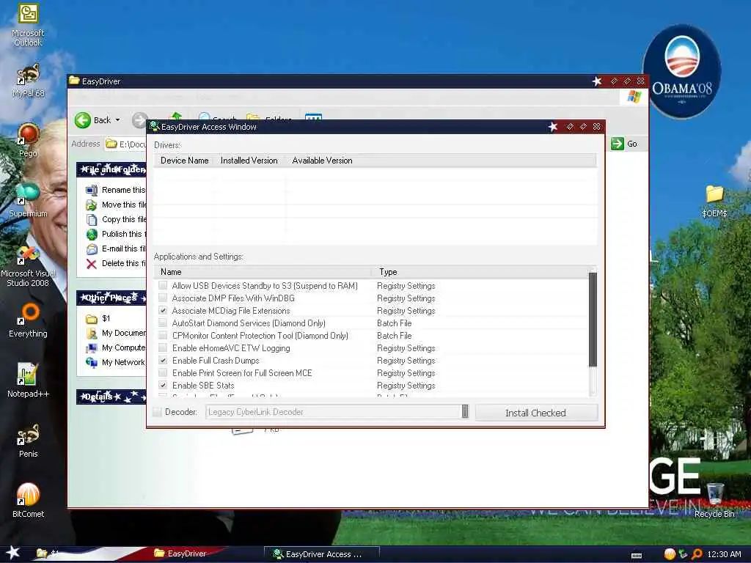The height and width of the screenshot is (563, 751).
Task: Click the Publish this file globe icon
Action: [92, 234]
